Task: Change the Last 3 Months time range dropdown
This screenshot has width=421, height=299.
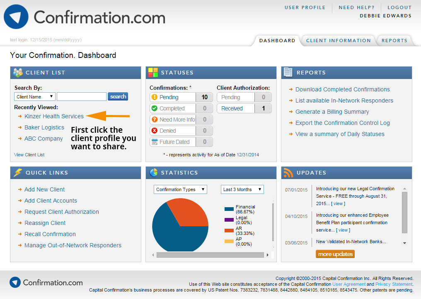Action: pyautogui.click(x=242, y=189)
